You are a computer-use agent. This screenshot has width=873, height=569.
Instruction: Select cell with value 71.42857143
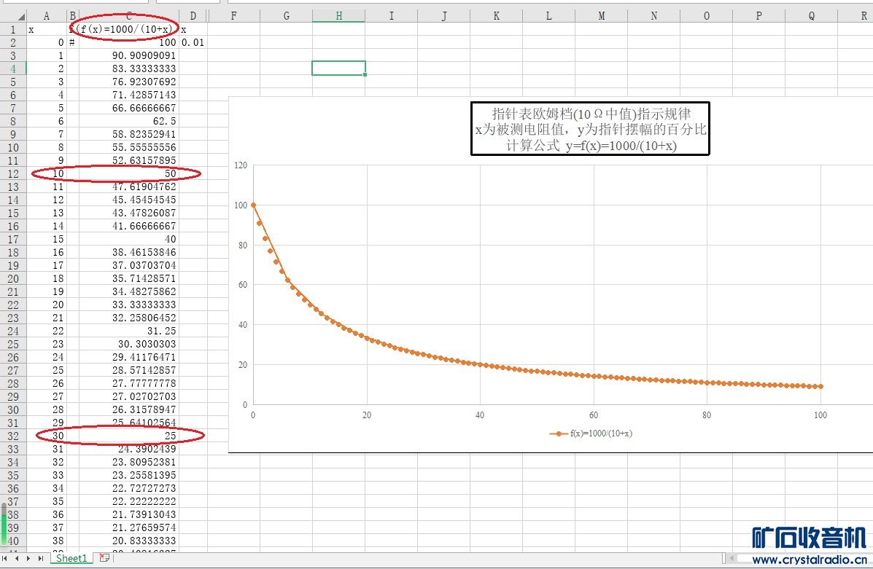point(128,95)
